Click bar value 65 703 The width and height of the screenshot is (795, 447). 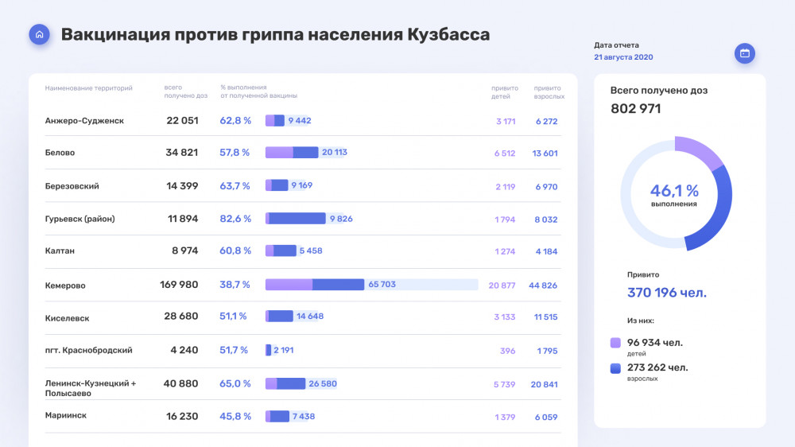[x=382, y=284]
